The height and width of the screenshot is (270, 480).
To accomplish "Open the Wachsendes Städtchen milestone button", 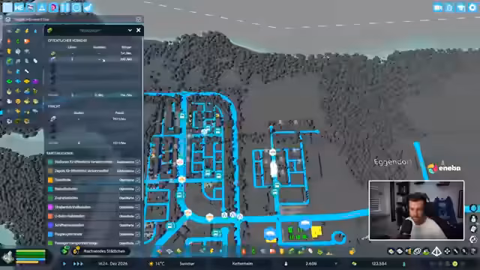I will [x=104, y=251].
